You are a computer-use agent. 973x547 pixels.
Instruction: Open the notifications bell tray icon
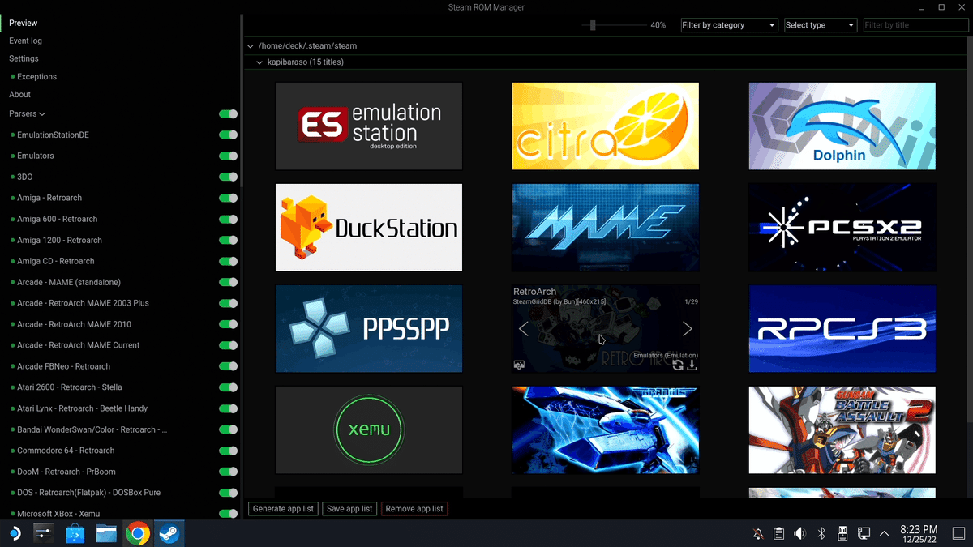tap(757, 533)
